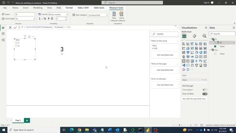Check option 'b' in the Value slicer
This screenshot has width=236, height=133.
(16, 46)
